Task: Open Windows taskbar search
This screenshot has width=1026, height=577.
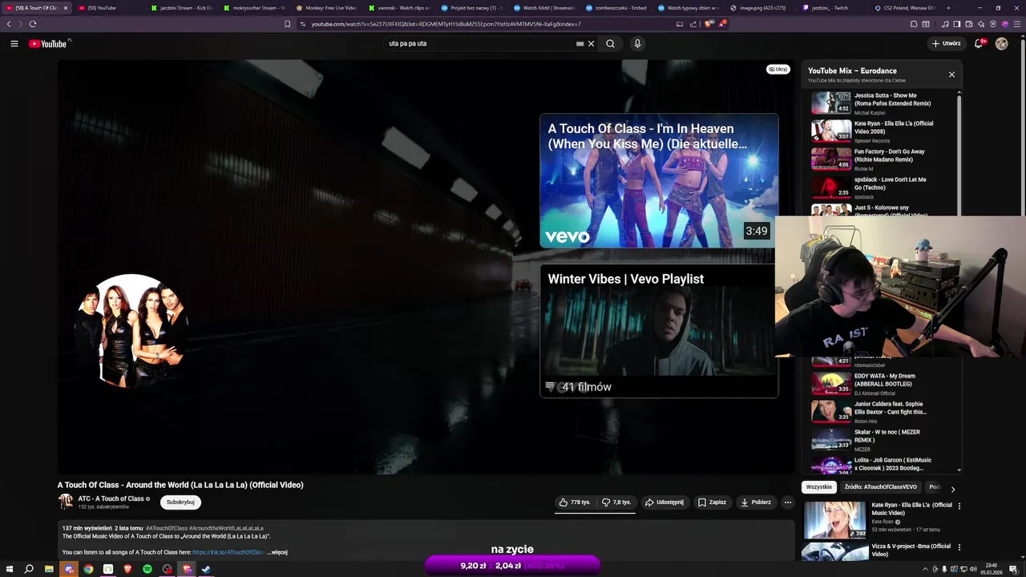Action: pos(29,569)
